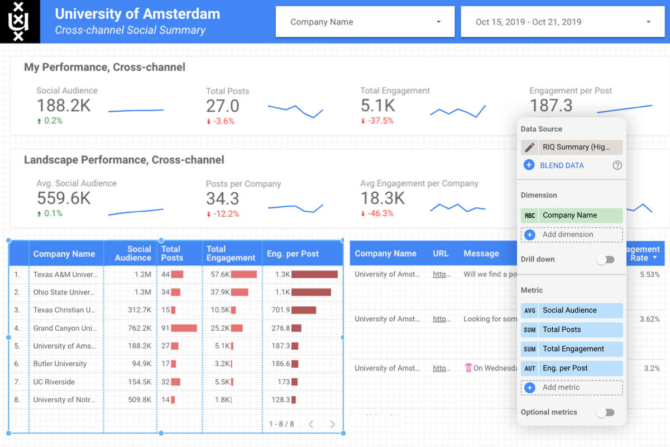Open the help question mark icon for Blend Data
Screen dimensions: 670x447
pyautogui.click(x=617, y=165)
